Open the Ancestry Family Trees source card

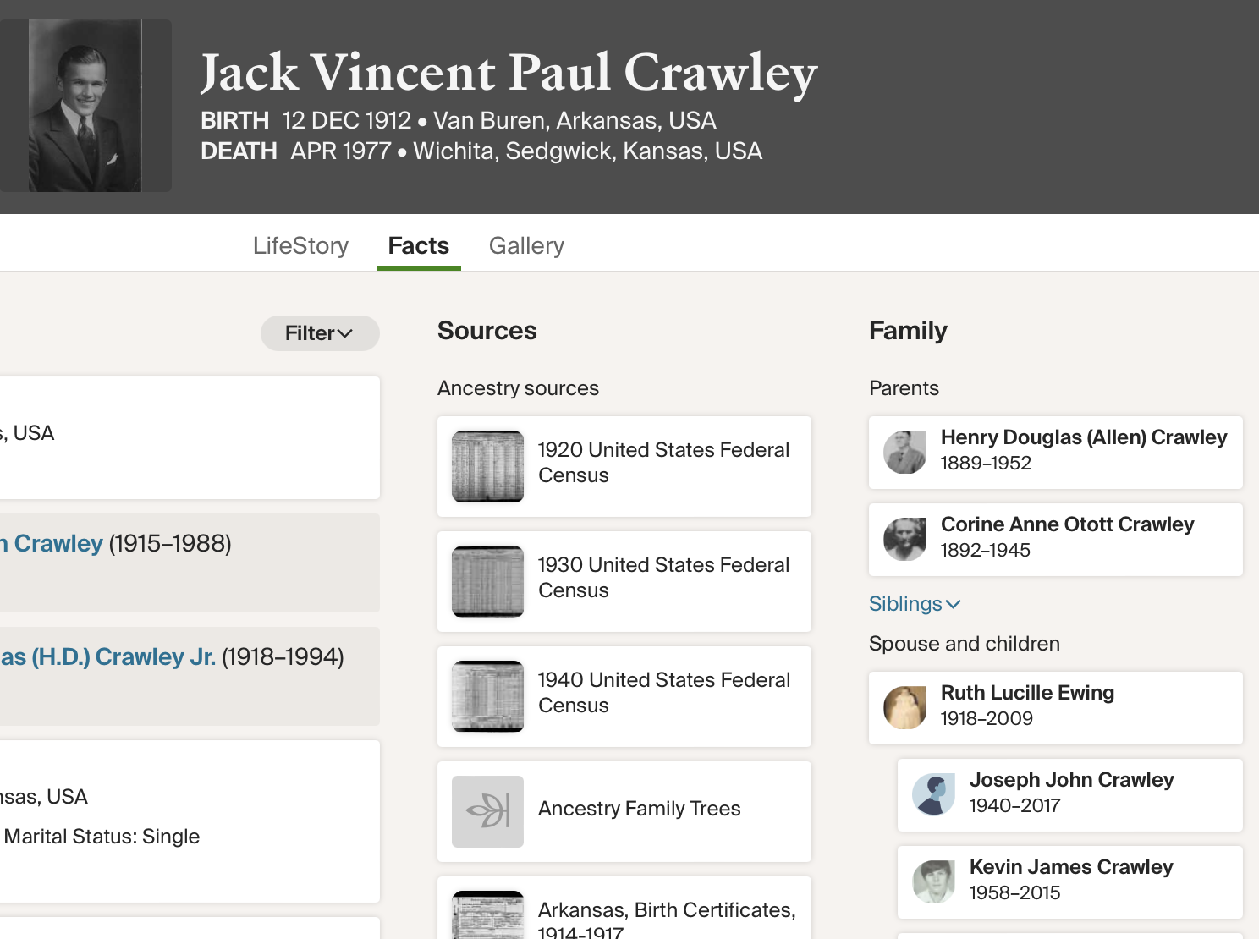[x=639, y=809]
